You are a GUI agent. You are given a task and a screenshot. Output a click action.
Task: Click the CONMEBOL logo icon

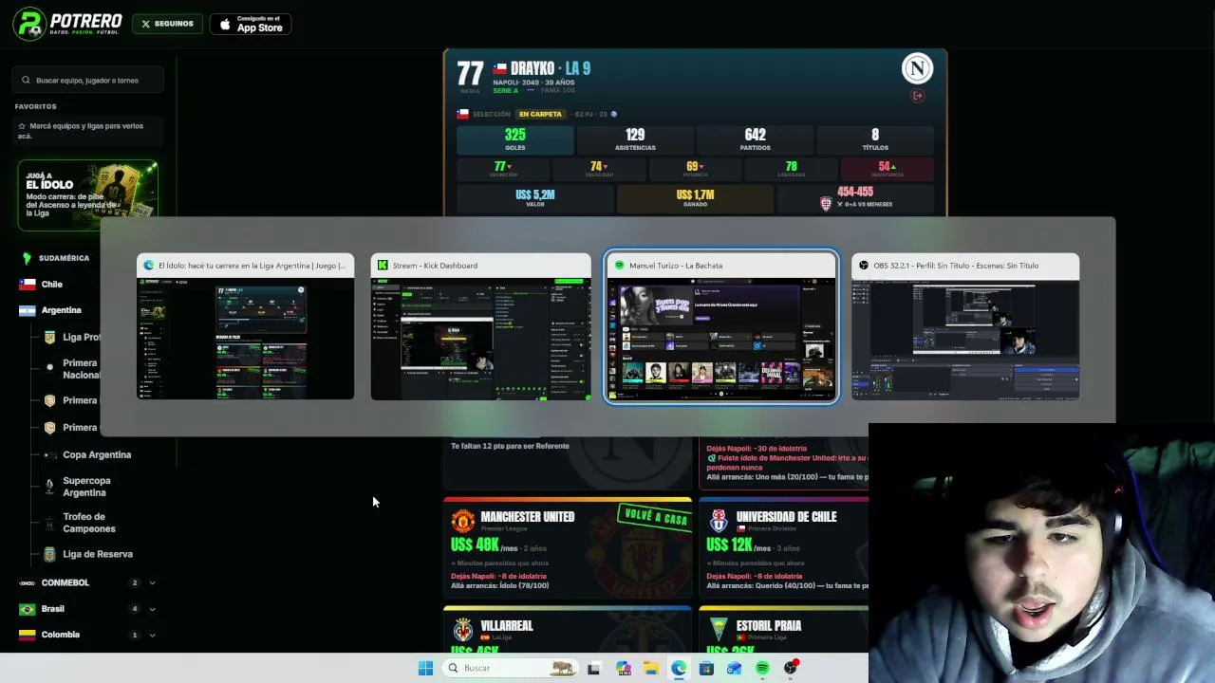pyautogui.click(x=28, y=582)
